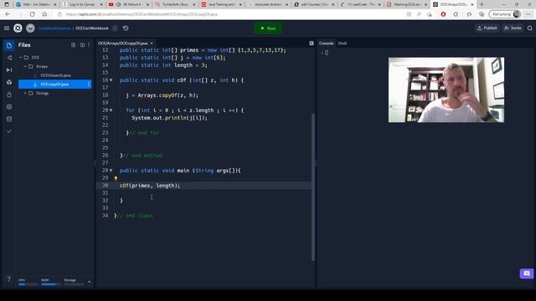Collapse the Arrays folder
Screen dimensions: 536x301
click(25, 67)
